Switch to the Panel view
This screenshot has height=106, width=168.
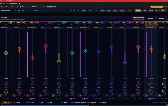click(145, 11)
